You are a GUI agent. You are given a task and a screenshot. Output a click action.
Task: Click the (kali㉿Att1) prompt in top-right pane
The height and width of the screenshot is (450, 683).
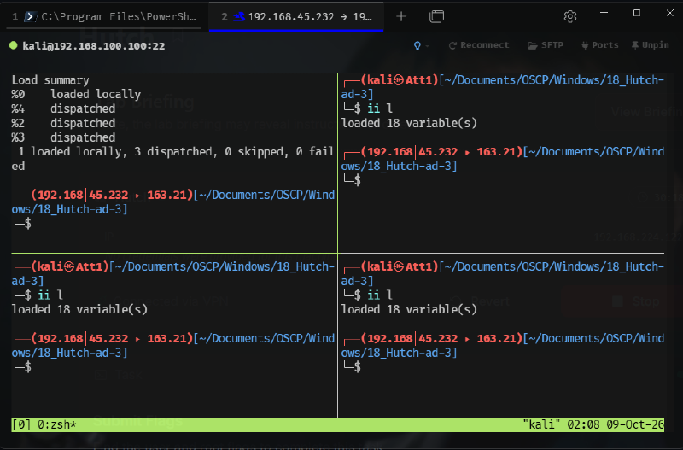click(400, 80)
